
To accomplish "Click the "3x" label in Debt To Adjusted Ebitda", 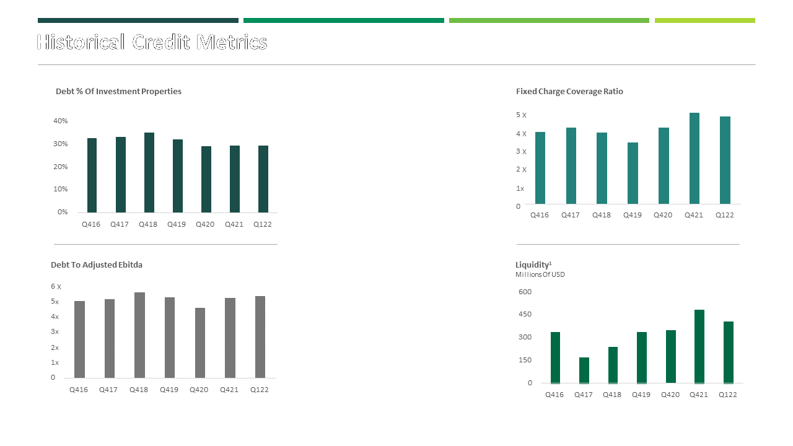I will click(55, 332).
